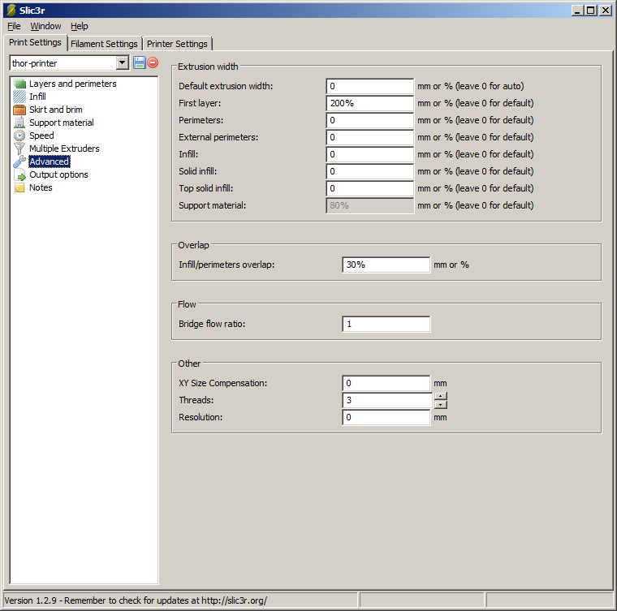Open the Multiple Extruders funnel icon
The width and height of the screenshot is (617, 611).
pos(20,148)
